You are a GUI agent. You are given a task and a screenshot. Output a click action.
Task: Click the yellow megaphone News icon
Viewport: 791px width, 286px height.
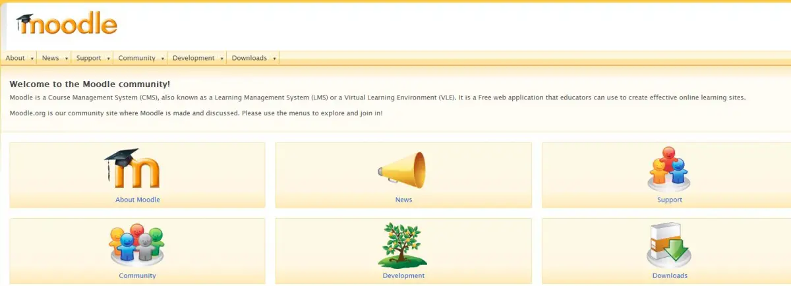point(402,169)
